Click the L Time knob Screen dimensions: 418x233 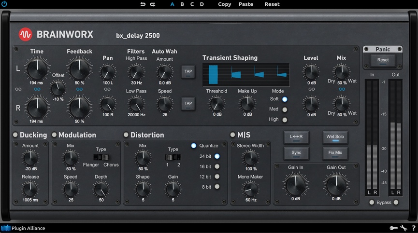click(37, 69)
